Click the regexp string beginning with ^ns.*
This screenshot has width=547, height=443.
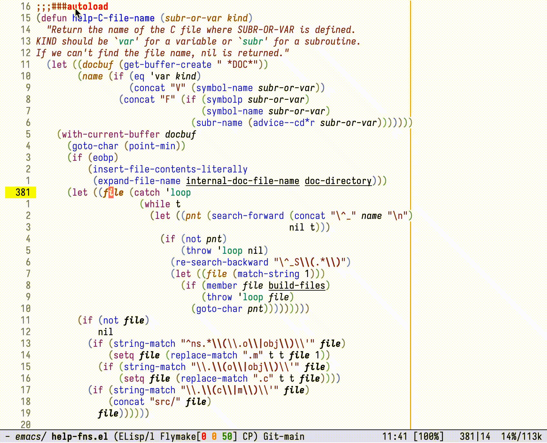(x=248, y=344)
